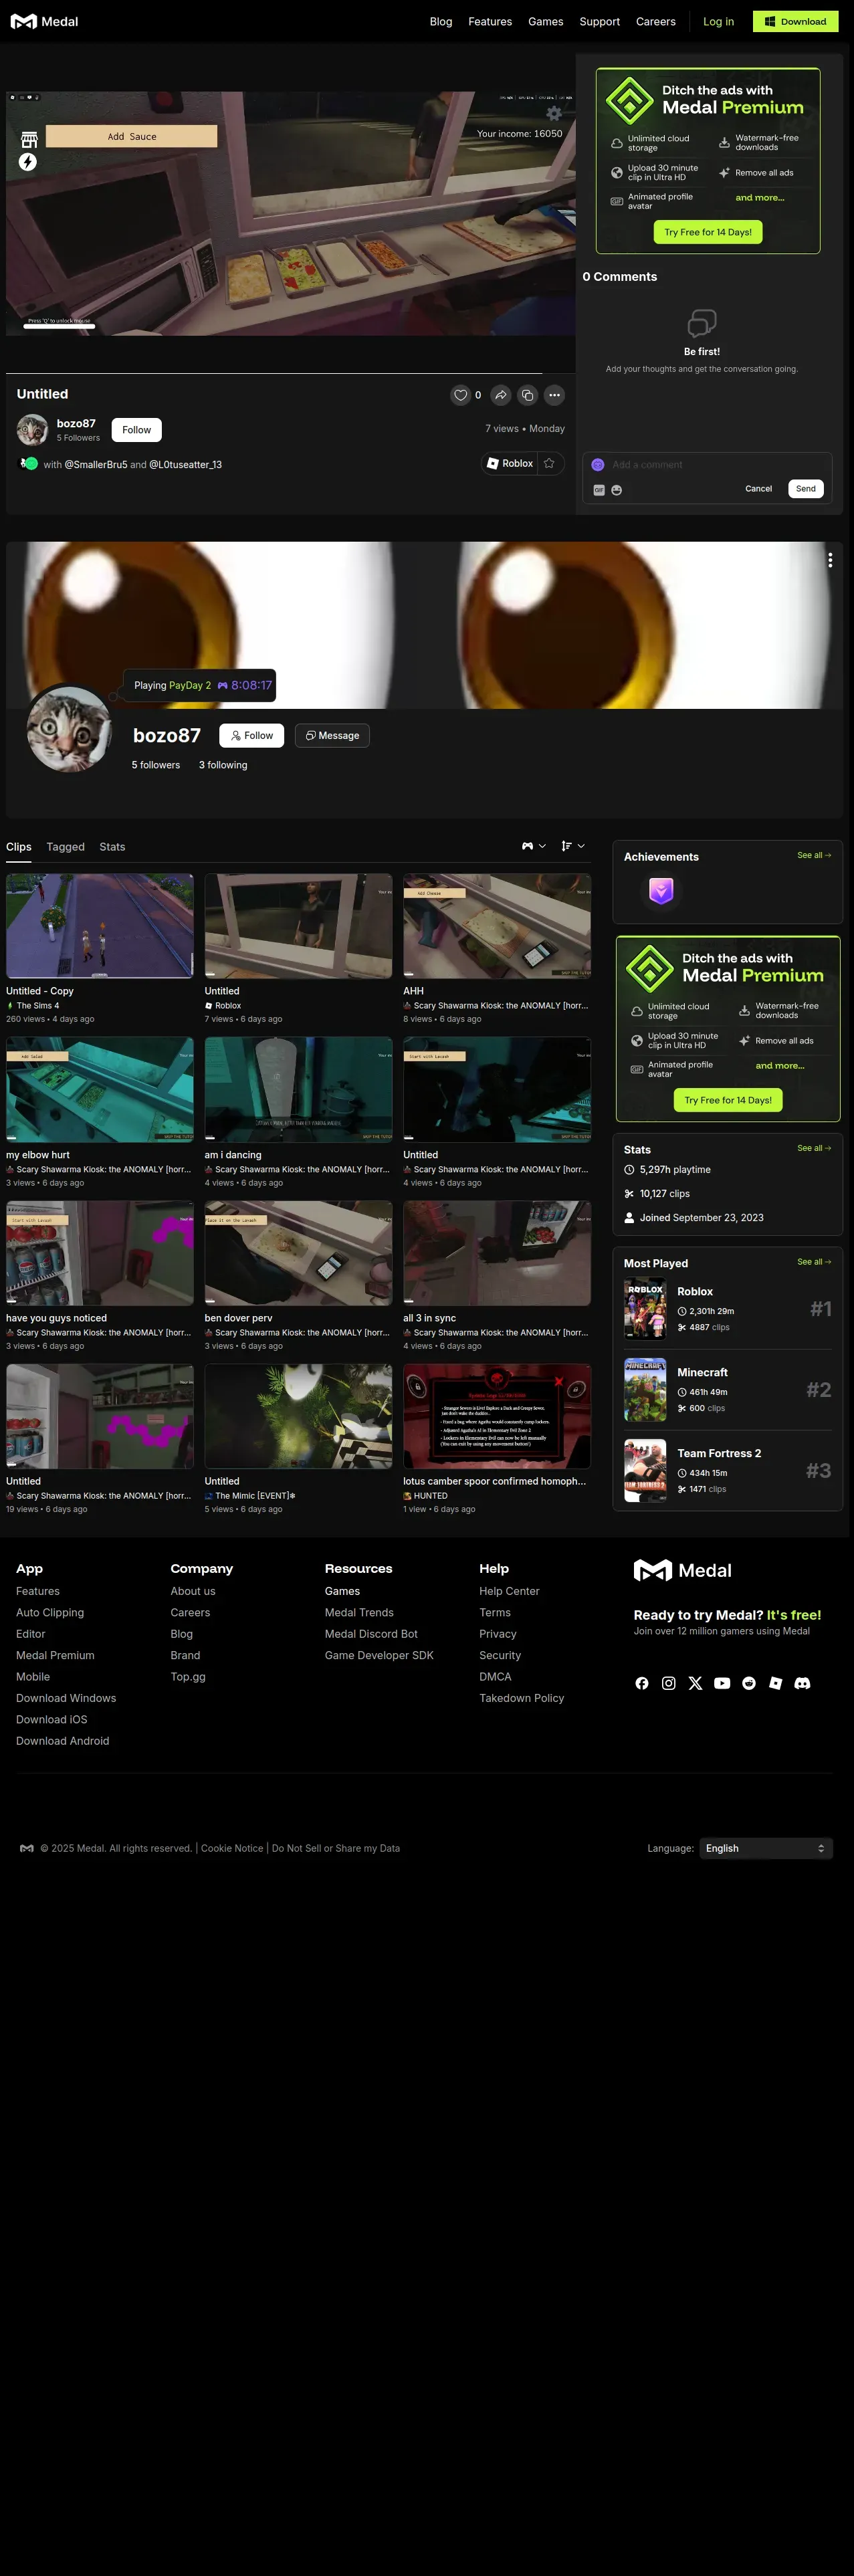
Task: Click the lightning bolt icon on the video
Action: (x=28, y=162)
